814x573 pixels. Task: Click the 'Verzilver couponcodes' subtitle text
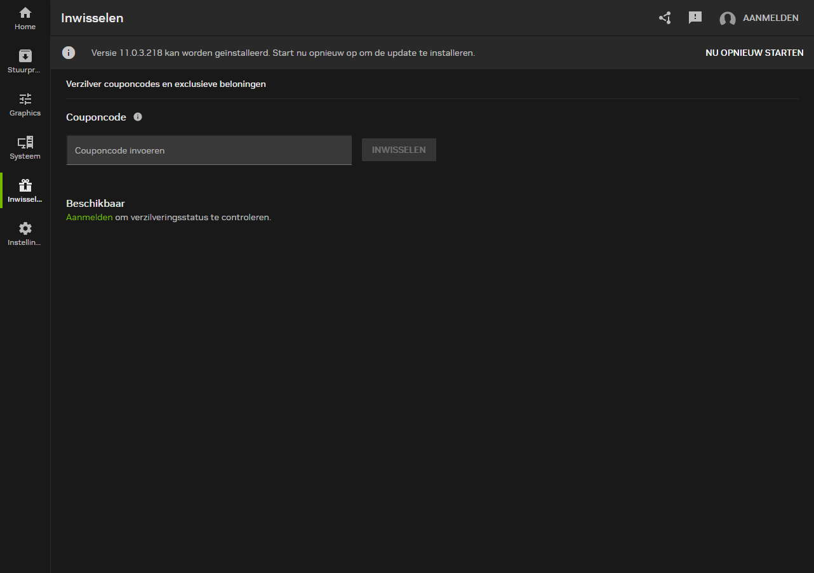pos(166,84)
